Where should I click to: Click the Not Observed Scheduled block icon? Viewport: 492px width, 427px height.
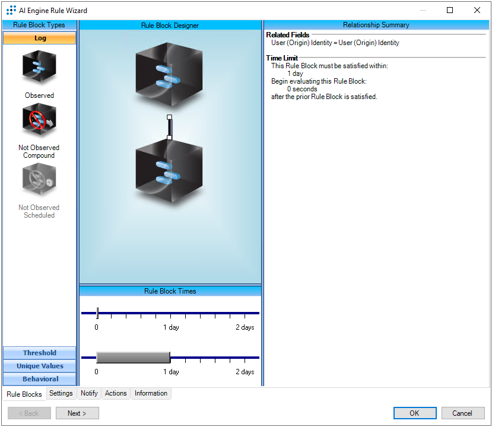[x=39, y=180]
